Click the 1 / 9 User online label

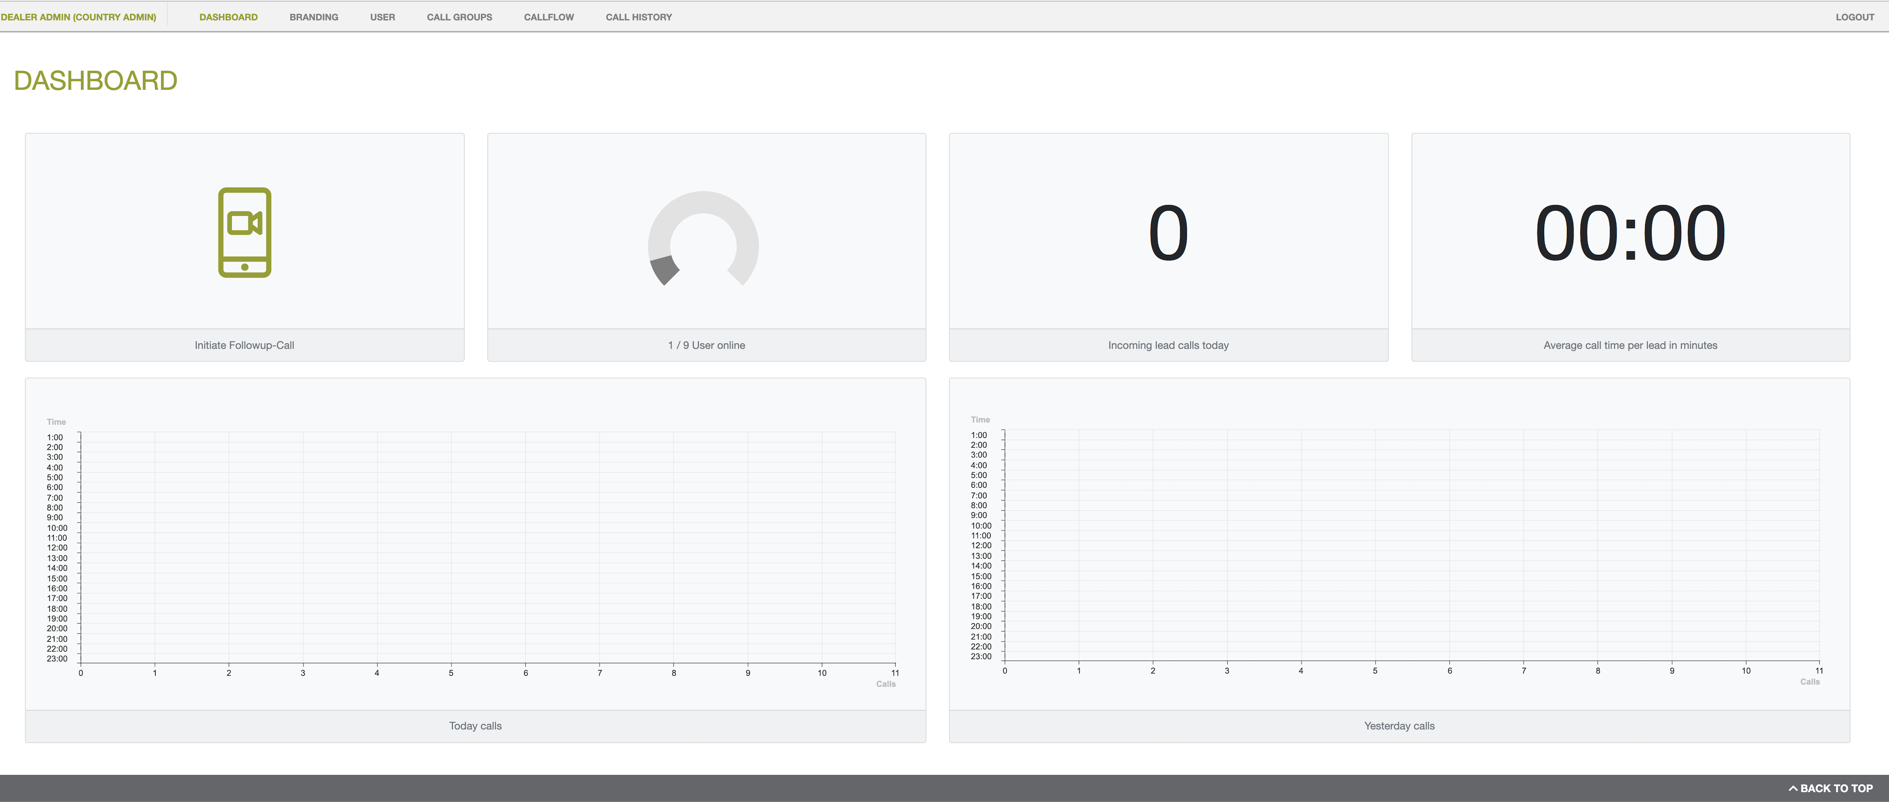coord(706,345)
